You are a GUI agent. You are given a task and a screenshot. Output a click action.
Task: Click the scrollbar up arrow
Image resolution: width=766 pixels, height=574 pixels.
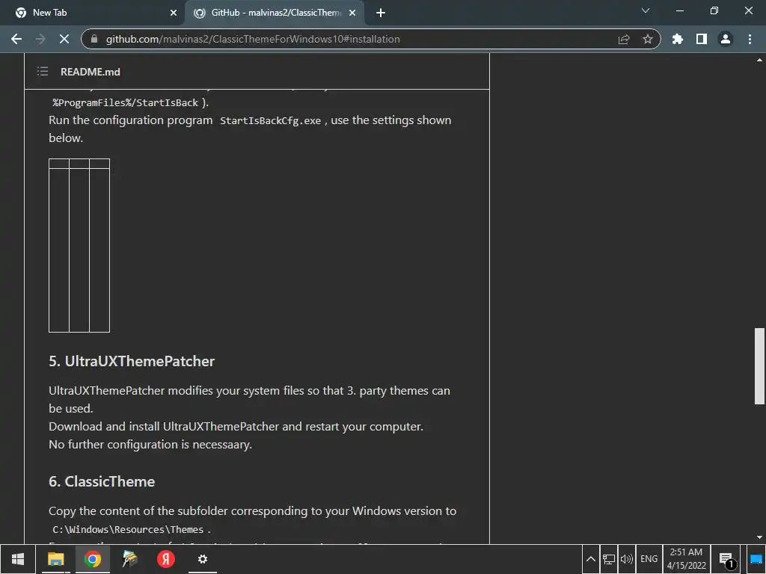click(759, 60)
